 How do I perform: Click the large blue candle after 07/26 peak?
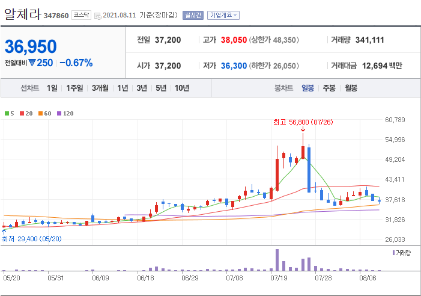point(309,170)
